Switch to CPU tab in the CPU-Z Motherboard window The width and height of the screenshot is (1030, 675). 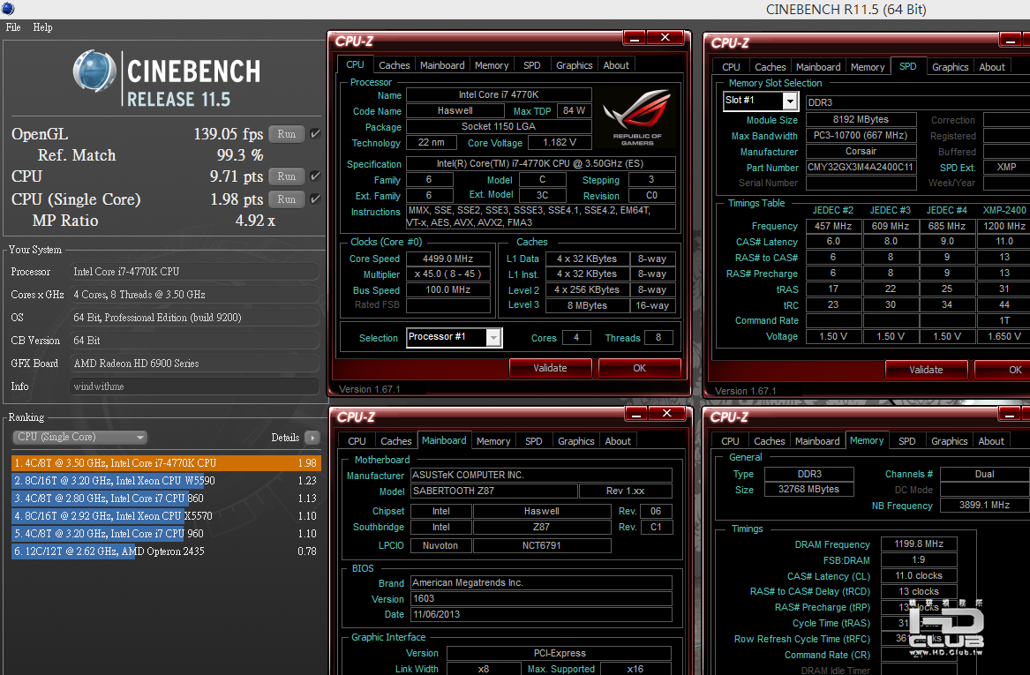click(357, 442)
